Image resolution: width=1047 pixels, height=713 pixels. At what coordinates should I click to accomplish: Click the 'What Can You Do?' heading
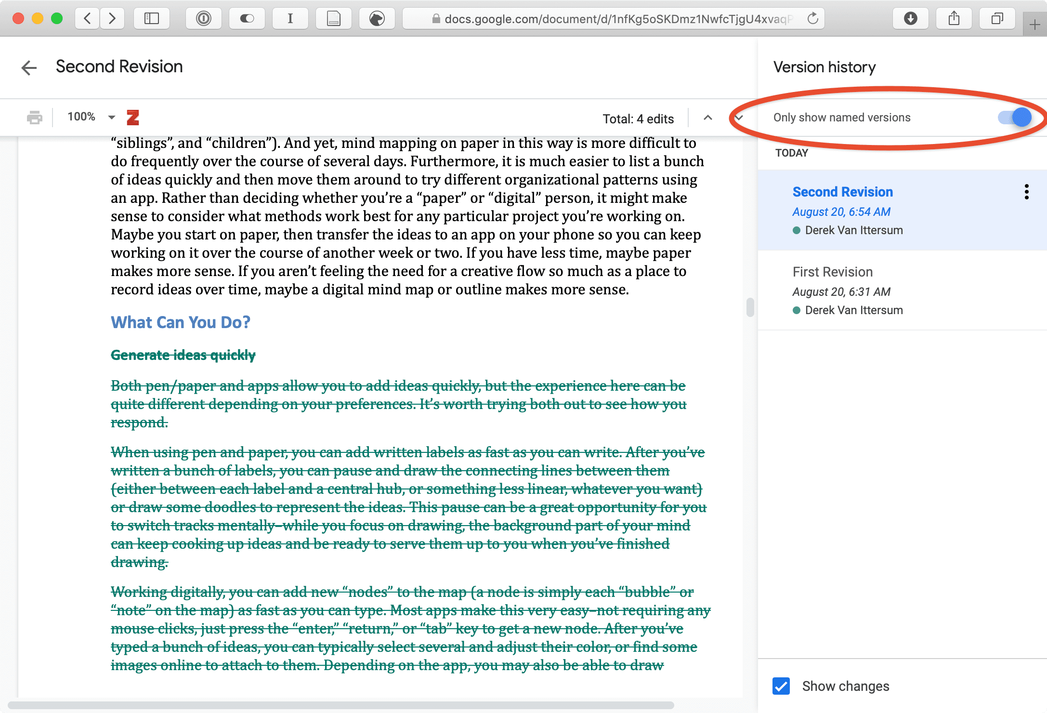181,322
